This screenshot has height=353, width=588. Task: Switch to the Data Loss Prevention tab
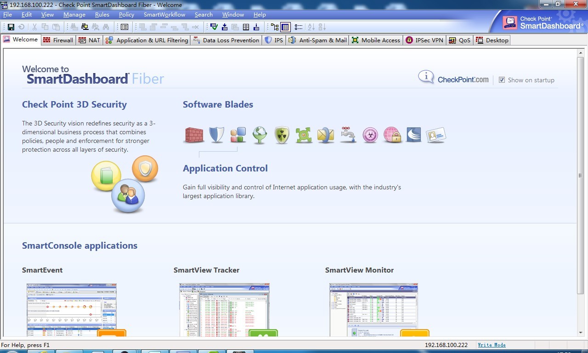click(226, 40)
